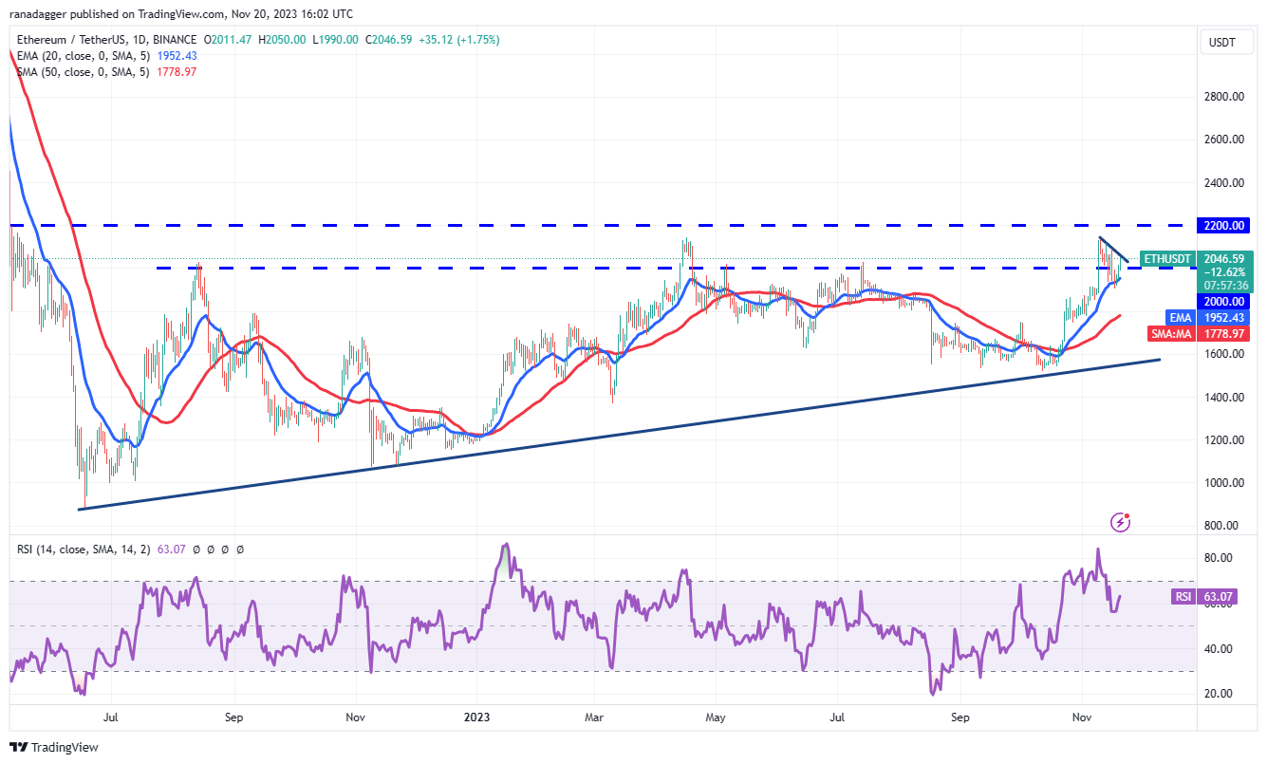Click the purple lightning bolt event icon

click(x=1122, y=522)
